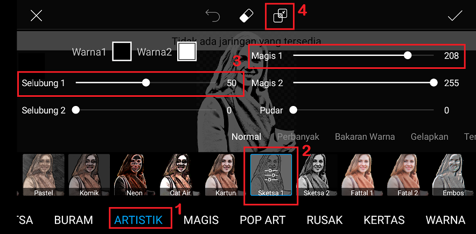Tap the undo arrow icon

pyautogui.click(x=213, y=16)
